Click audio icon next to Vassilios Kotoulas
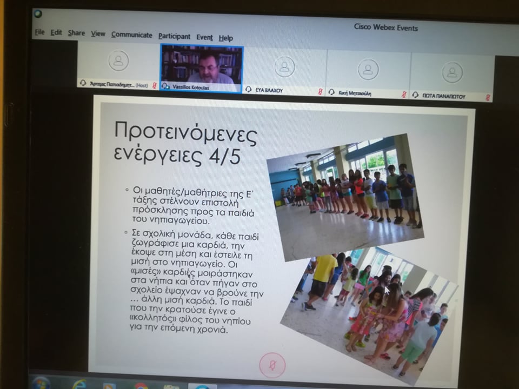The height and width of the screenshot is (389, 519). pos(166,86)
